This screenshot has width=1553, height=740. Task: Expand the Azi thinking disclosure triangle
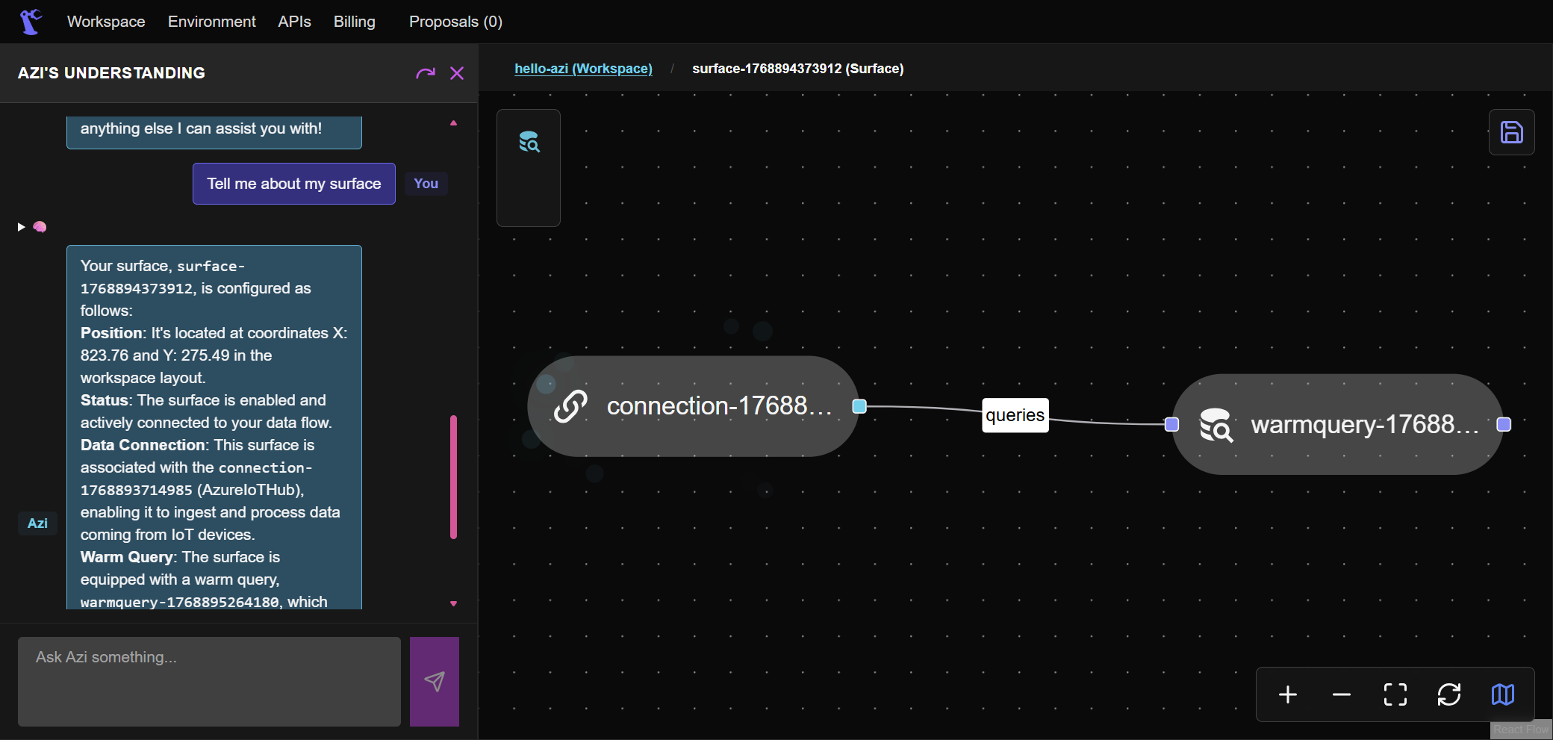tap(21, 227)
